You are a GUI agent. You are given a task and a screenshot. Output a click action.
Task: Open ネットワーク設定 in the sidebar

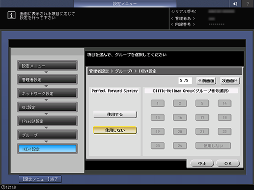47,94
